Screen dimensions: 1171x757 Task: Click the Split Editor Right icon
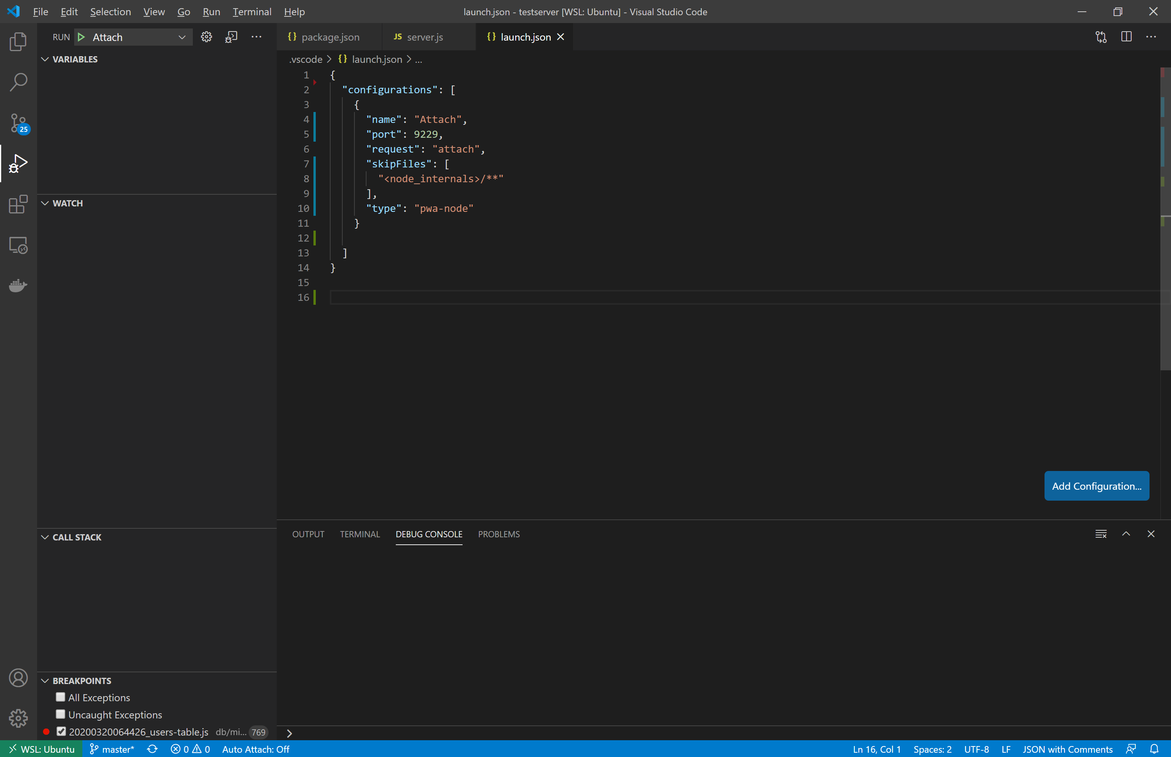coord(1126,37)
